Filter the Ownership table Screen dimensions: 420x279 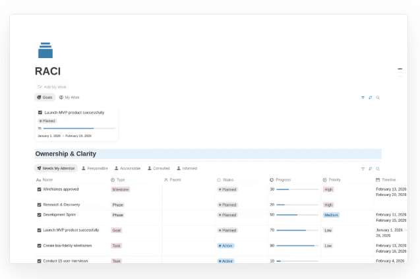363,169
